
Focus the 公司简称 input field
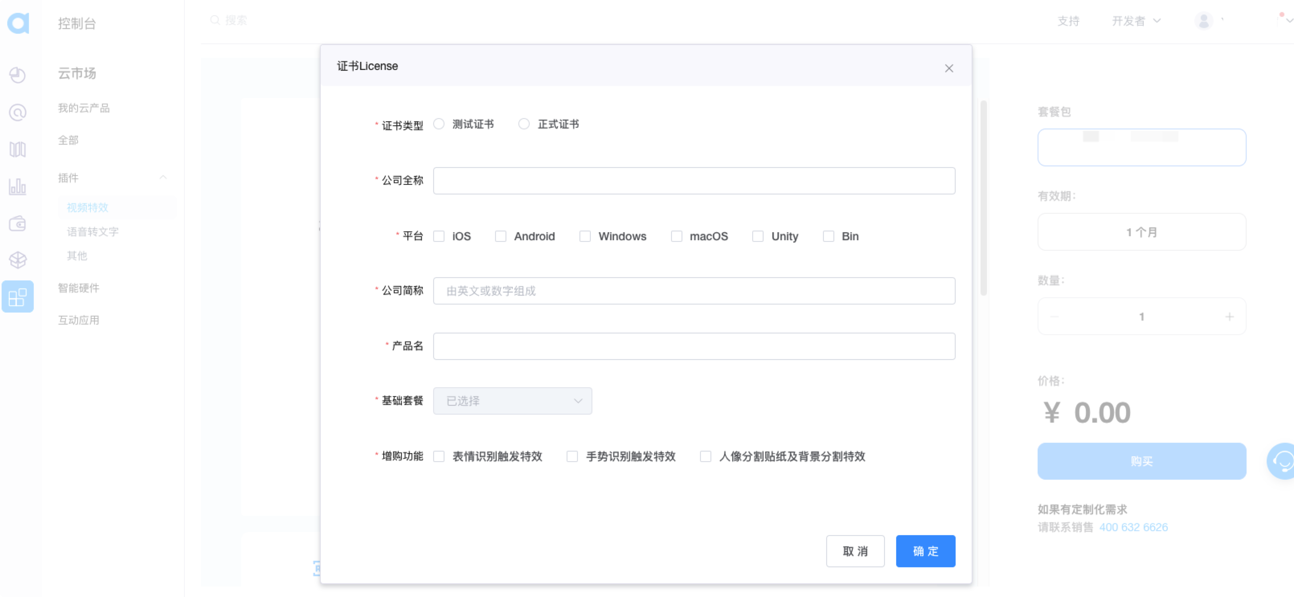(694, 291)
